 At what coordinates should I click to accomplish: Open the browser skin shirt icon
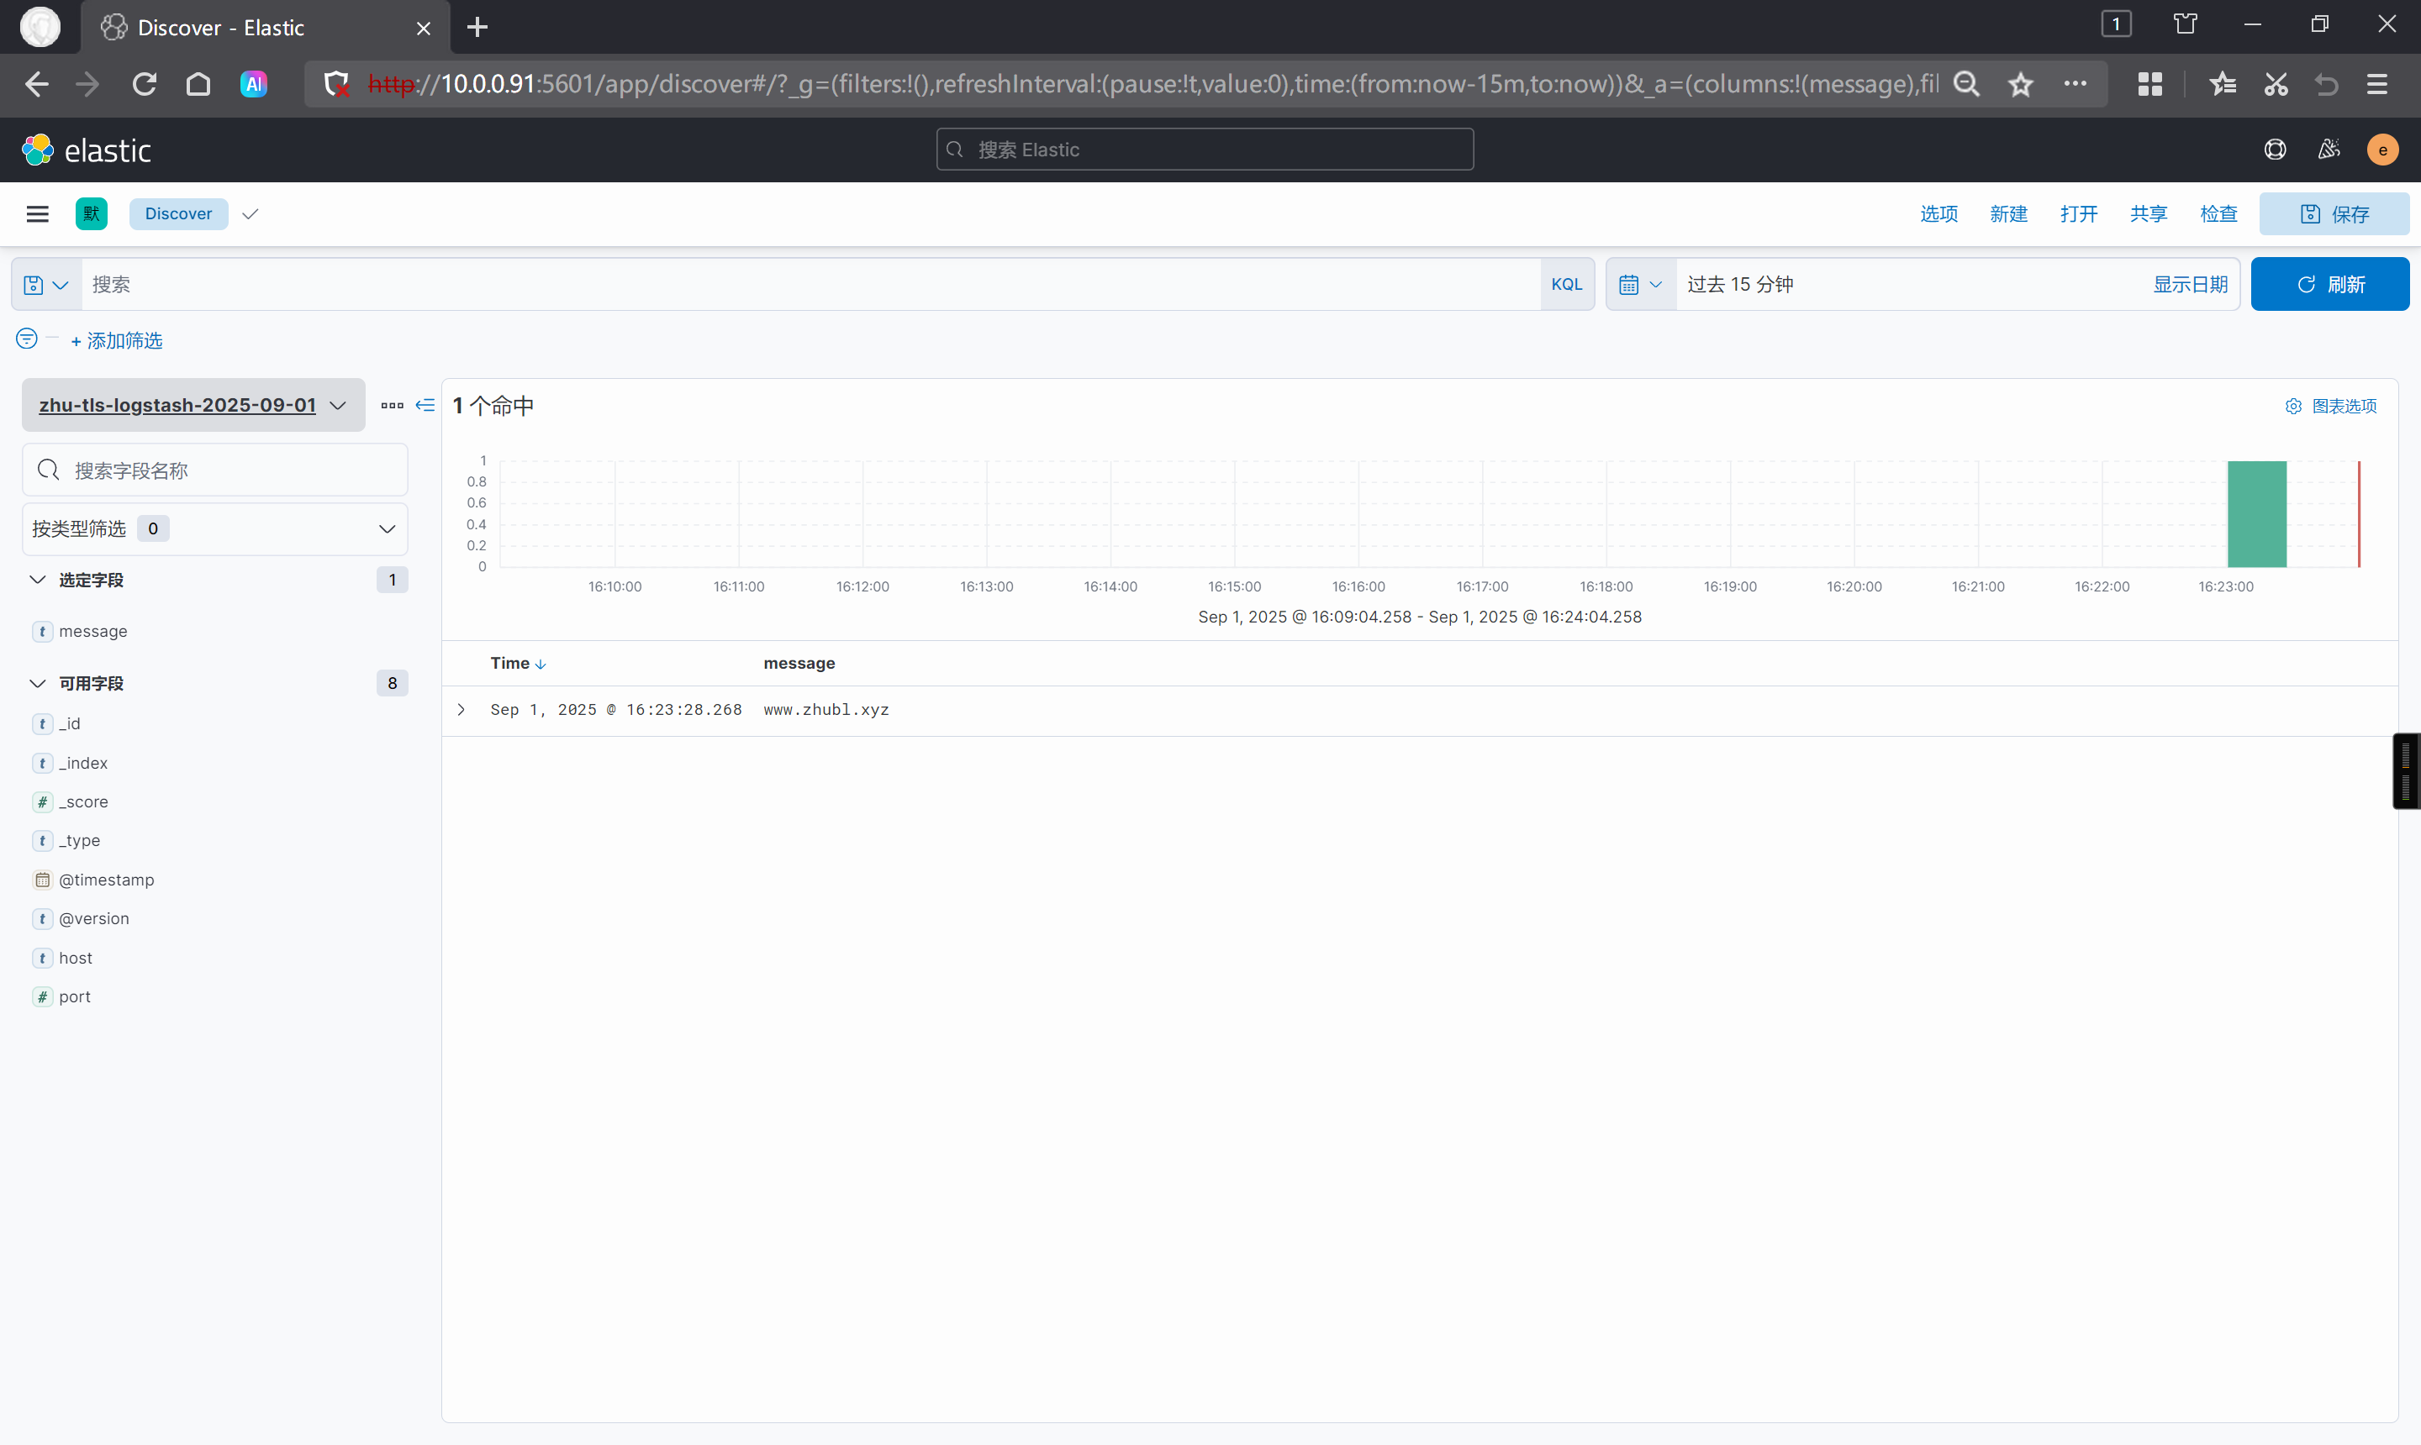[x=2186, y=24]
